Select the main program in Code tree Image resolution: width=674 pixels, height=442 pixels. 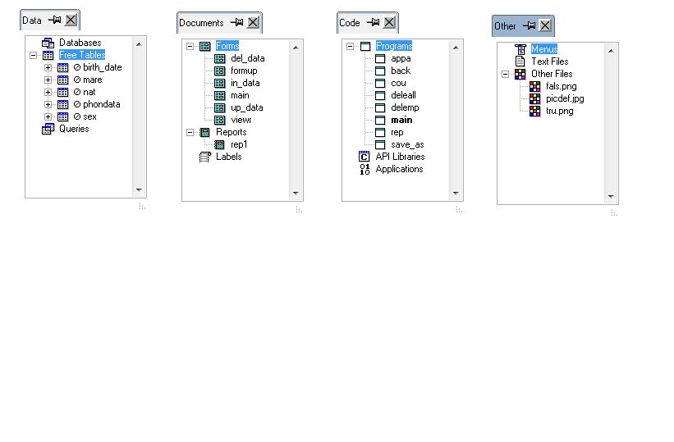click(x=401, y=120)
